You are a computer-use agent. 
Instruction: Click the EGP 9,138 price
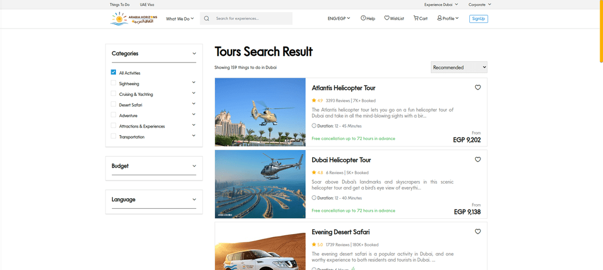pyautogui.click(x=467, y=212)
